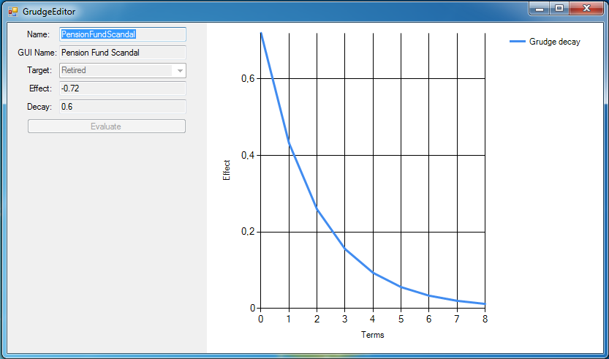Click the Effect field with -0.72
This screenshot has width=609, height=359.
(x=123, y=88)
